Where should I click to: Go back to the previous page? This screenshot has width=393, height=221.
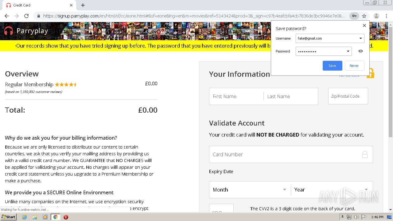(x=7, y=16)
